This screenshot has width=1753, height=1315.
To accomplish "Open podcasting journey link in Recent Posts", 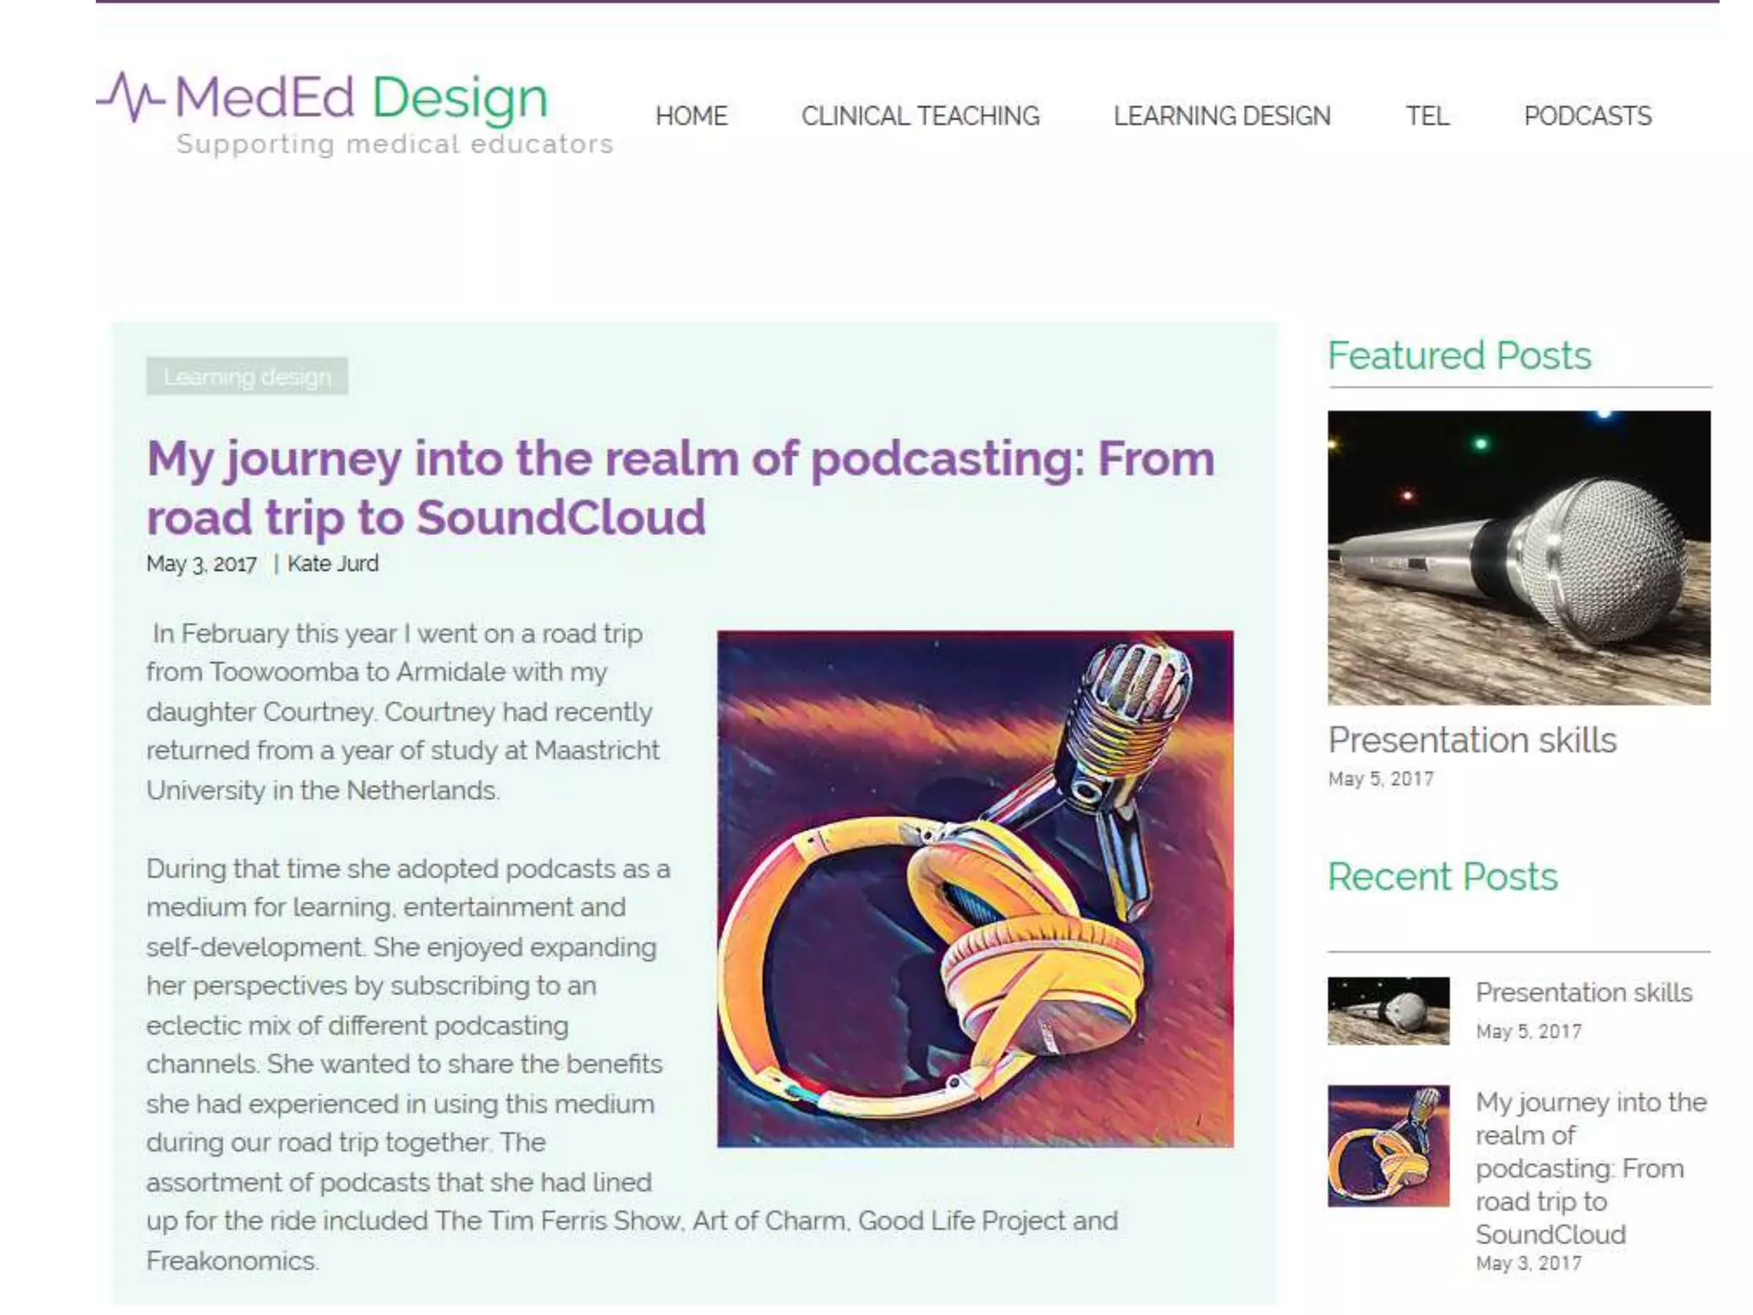I will click(1590, 1168).
